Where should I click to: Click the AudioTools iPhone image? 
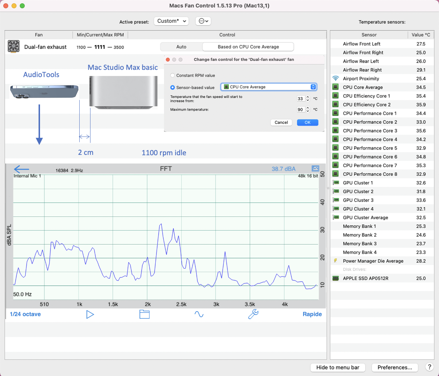pyautogui.click(x=44, y=92)
